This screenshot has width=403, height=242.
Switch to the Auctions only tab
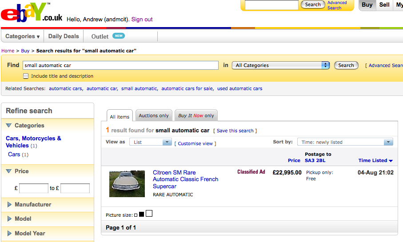coord(154,115)
